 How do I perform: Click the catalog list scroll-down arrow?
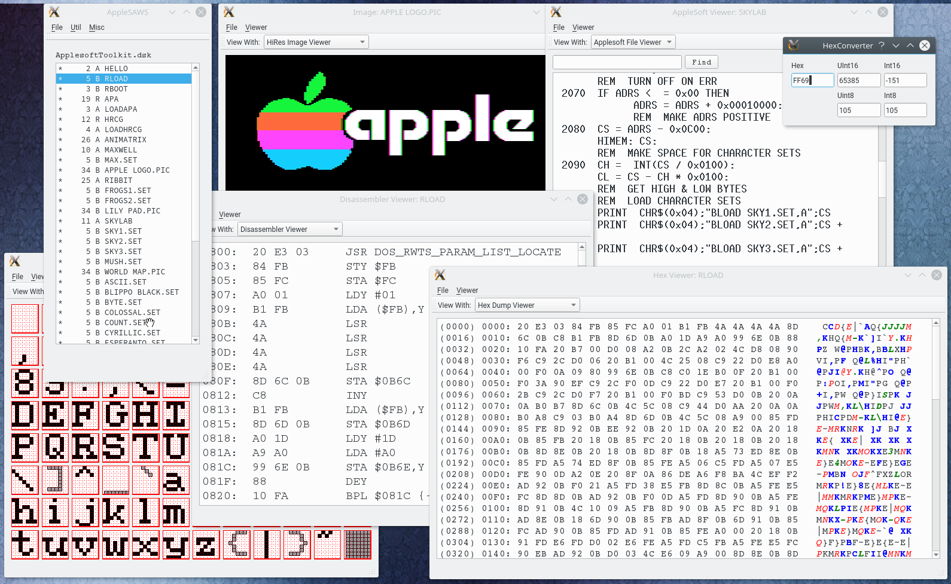[196, 340]
